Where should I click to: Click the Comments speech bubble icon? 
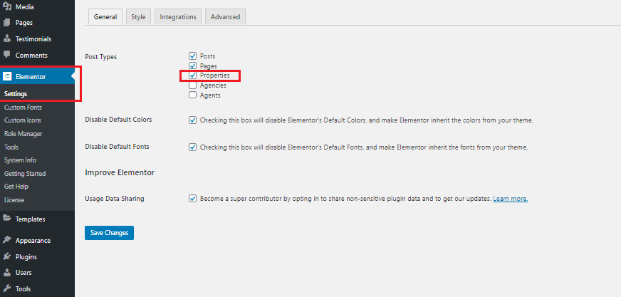pos(6,55)
